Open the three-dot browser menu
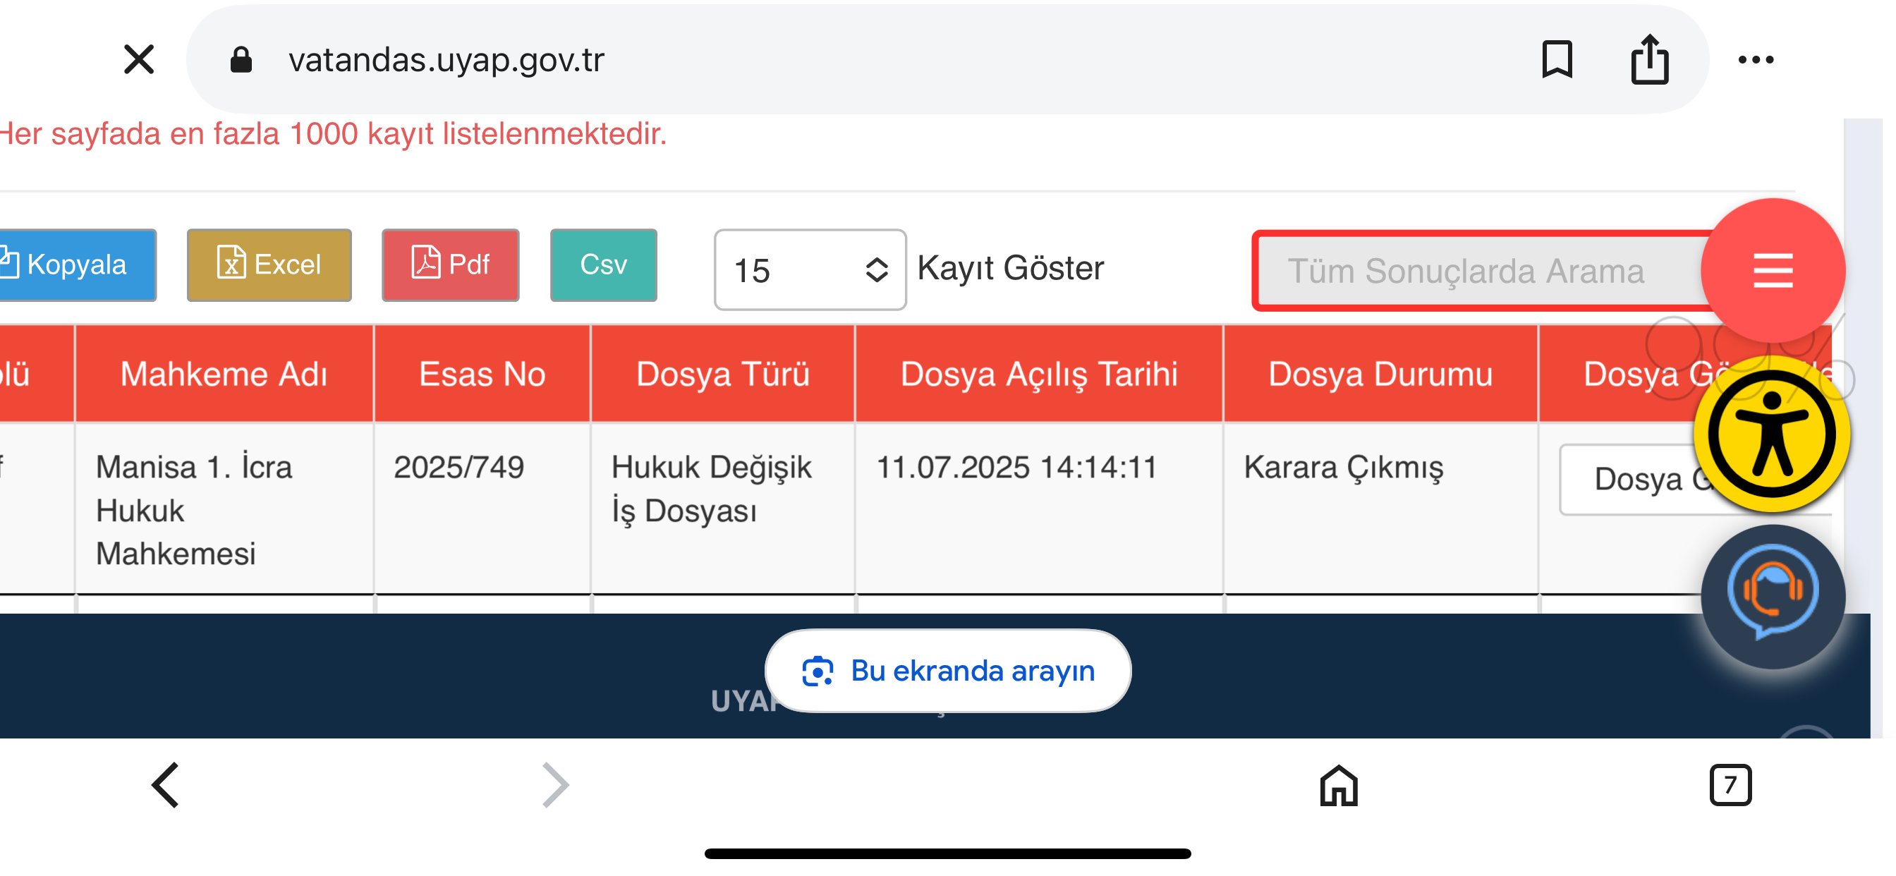Image resolution: width=1896 pixels, height=876 pixels. 1756,60
